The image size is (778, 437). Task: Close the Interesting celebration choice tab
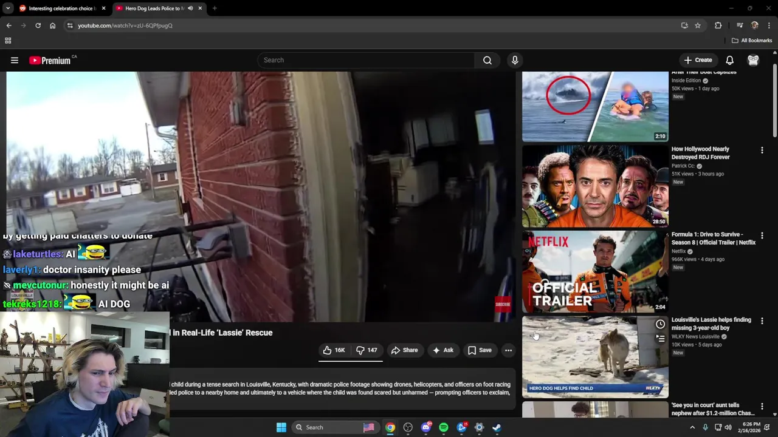[103, 8]
